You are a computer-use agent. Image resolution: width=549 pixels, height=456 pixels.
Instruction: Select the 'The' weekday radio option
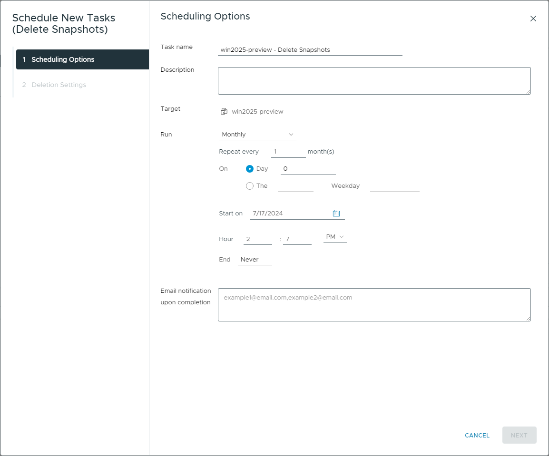[x=250, y=186]
